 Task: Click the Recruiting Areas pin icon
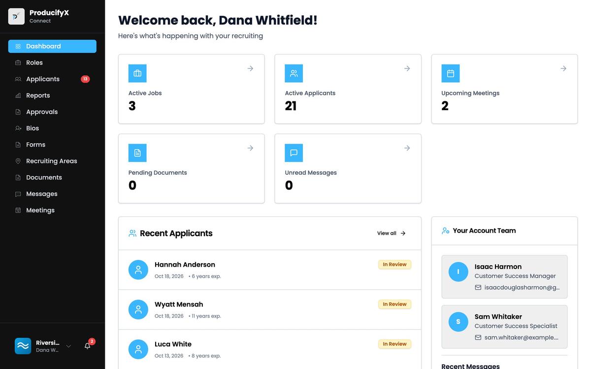click(18, 161)
